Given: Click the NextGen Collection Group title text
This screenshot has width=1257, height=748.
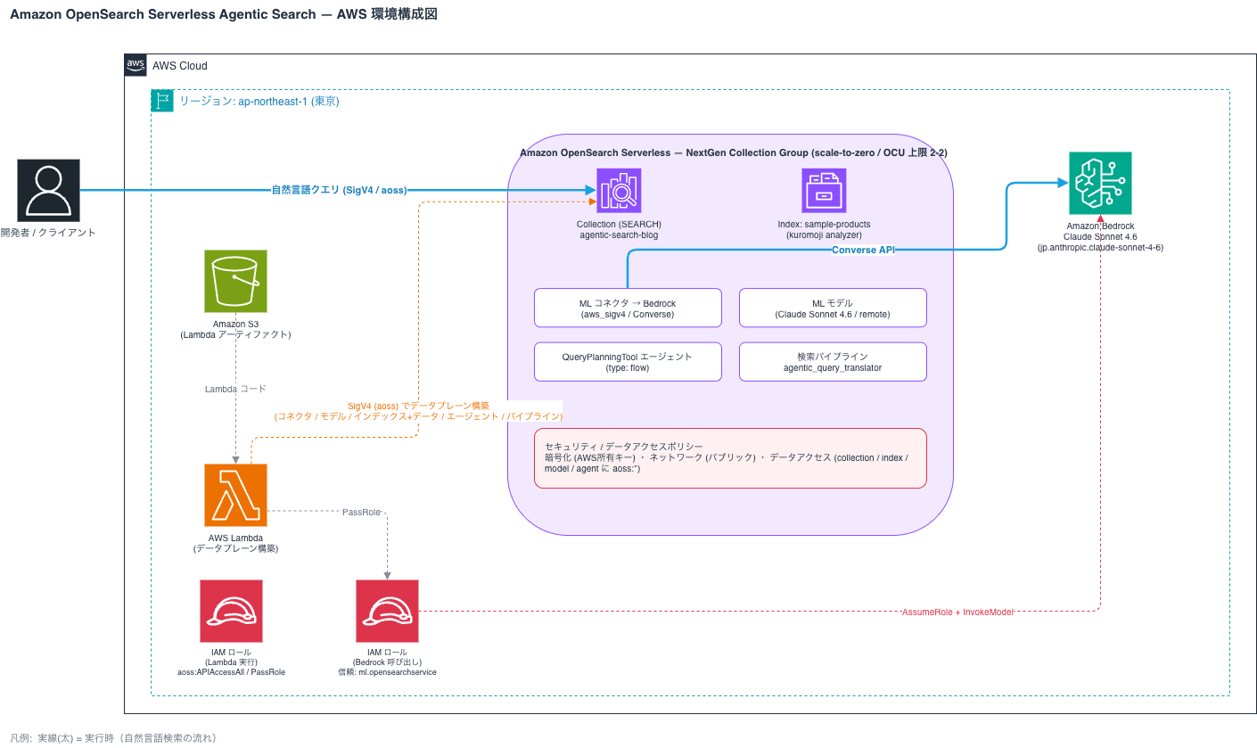Looking at the screenshot, I should coord(734,152).
